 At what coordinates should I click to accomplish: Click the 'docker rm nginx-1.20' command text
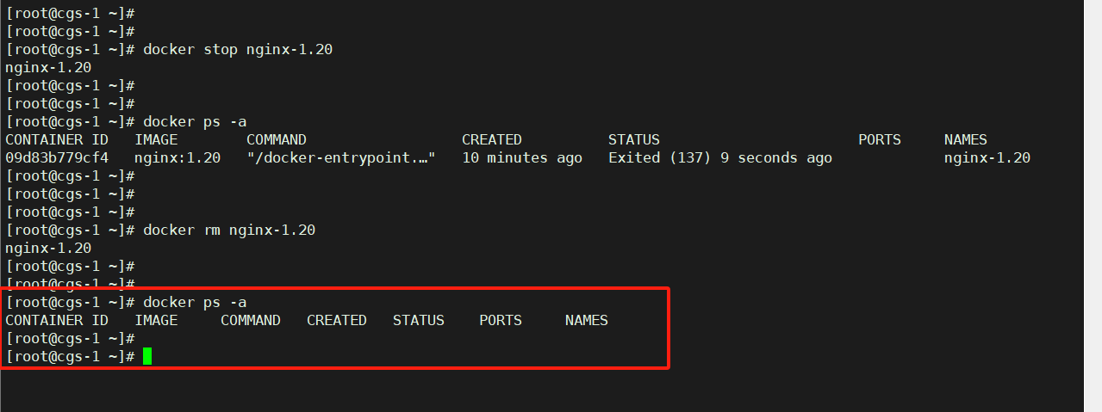229,230
